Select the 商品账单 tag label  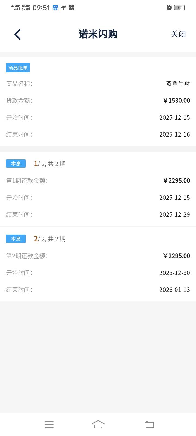tap(18, 68)
